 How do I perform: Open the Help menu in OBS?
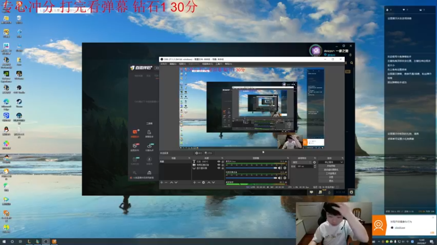pos(228,64)
